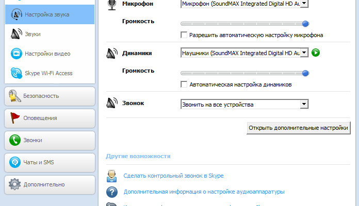
Task: Click the Настройка звука headset icon
Action: (x=17, y=14)
